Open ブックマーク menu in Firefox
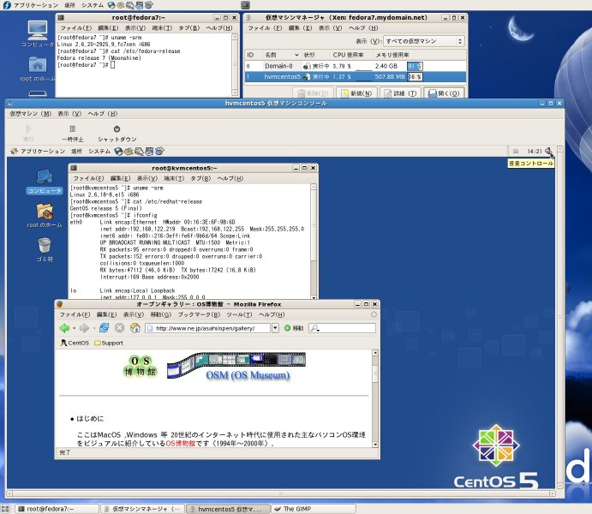Viewport: 592px width, 514px height. (x=199, y=314)
